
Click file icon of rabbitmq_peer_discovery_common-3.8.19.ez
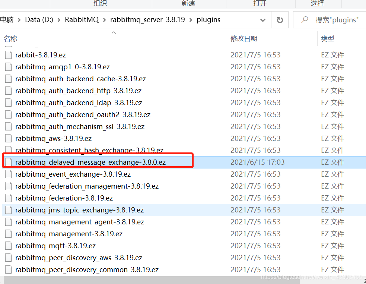[9, 269]
